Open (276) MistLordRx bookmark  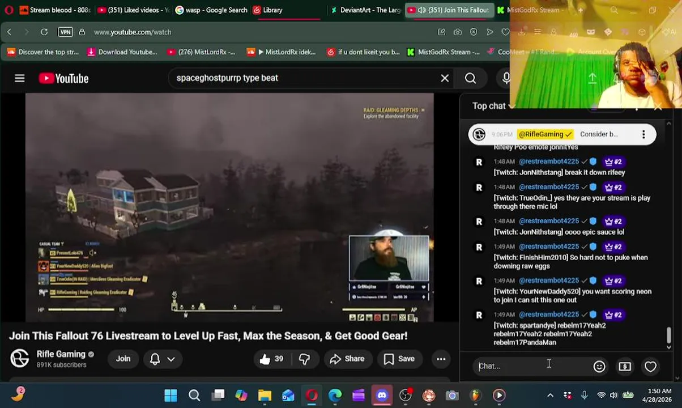click(201, 52)
